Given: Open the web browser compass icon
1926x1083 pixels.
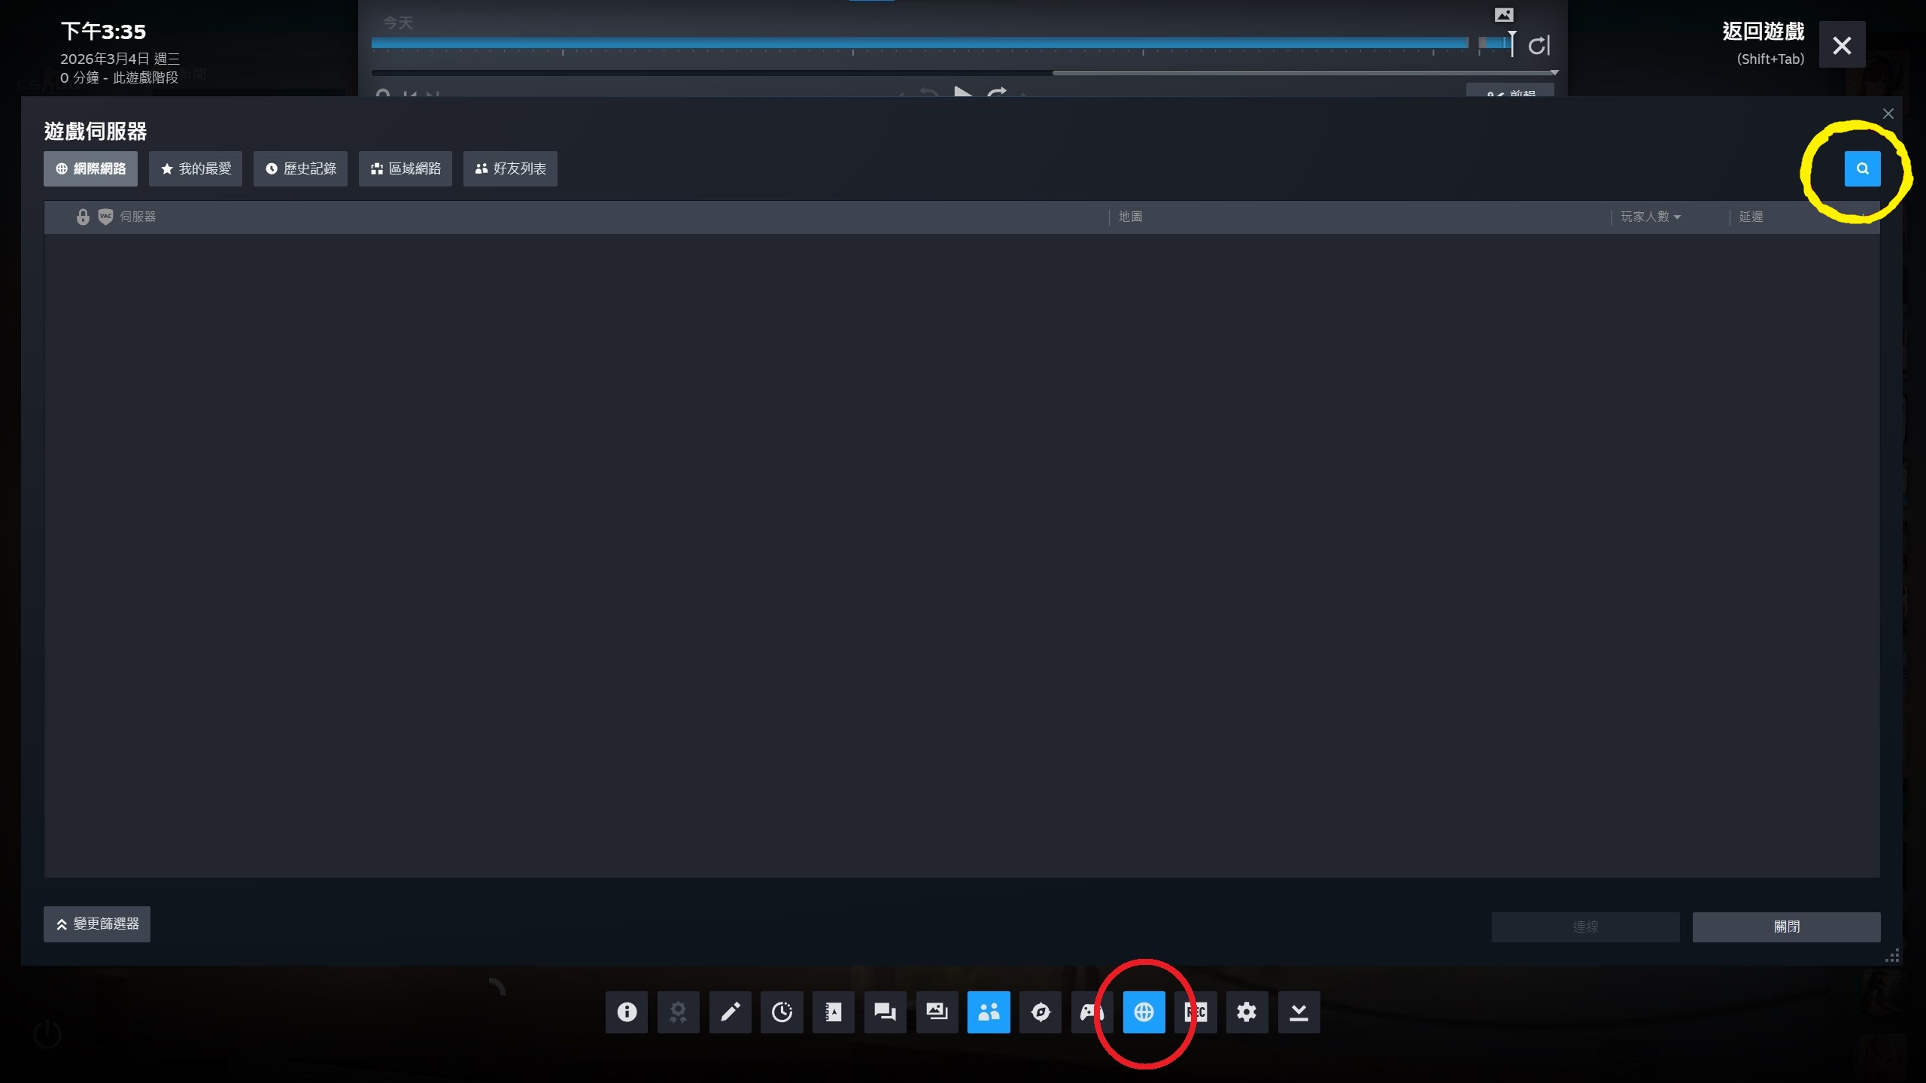Looking at the screenshot, I should [1040, 1012].
